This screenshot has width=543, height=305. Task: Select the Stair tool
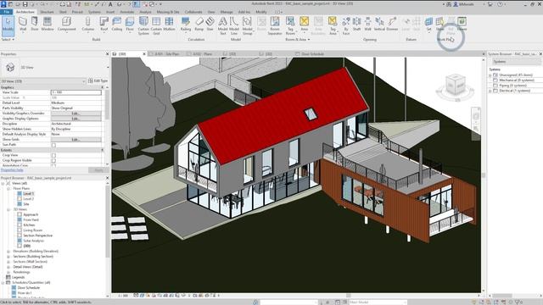coord(210,25)
